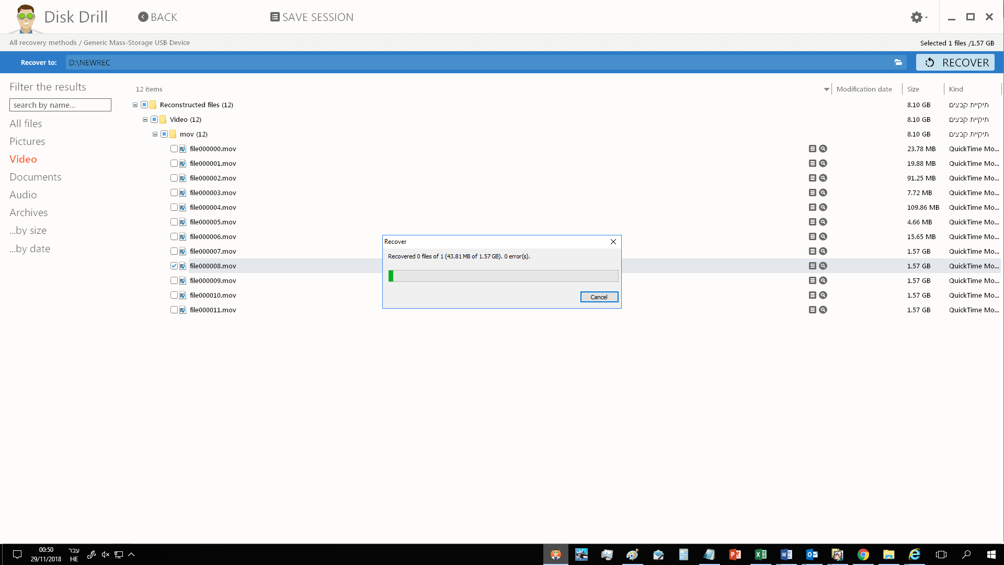Preview file000005.mov with magnifier icon
The image size is (1004, 565).
(x=823, y=222)
